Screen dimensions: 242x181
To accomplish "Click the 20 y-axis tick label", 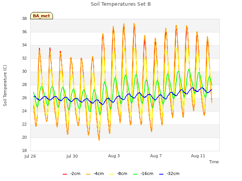I will tap(24, 137).
